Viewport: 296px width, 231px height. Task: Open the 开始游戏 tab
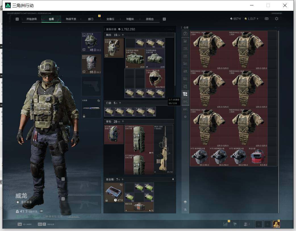[32, 19]
